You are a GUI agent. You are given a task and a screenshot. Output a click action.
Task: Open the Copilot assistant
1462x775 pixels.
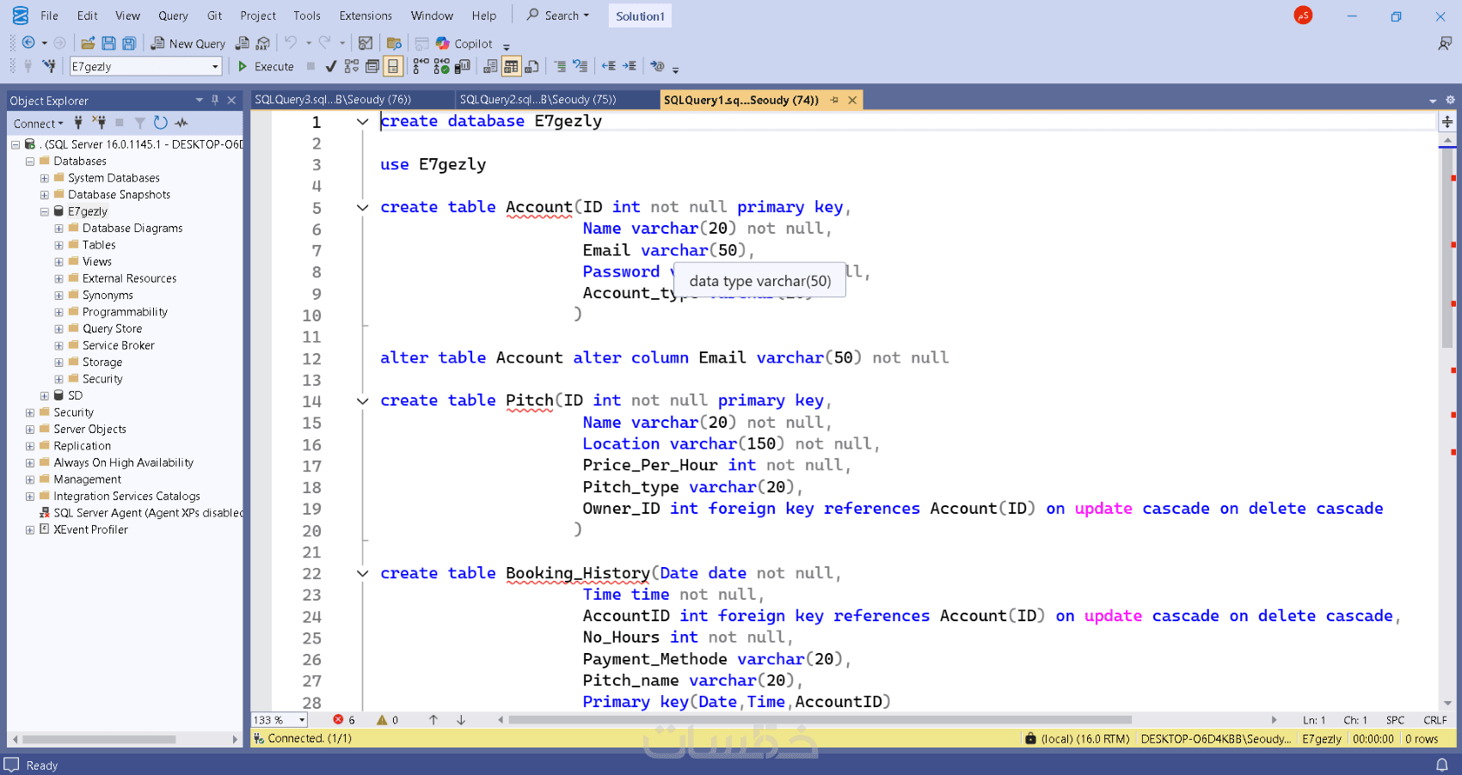point(464,43)
